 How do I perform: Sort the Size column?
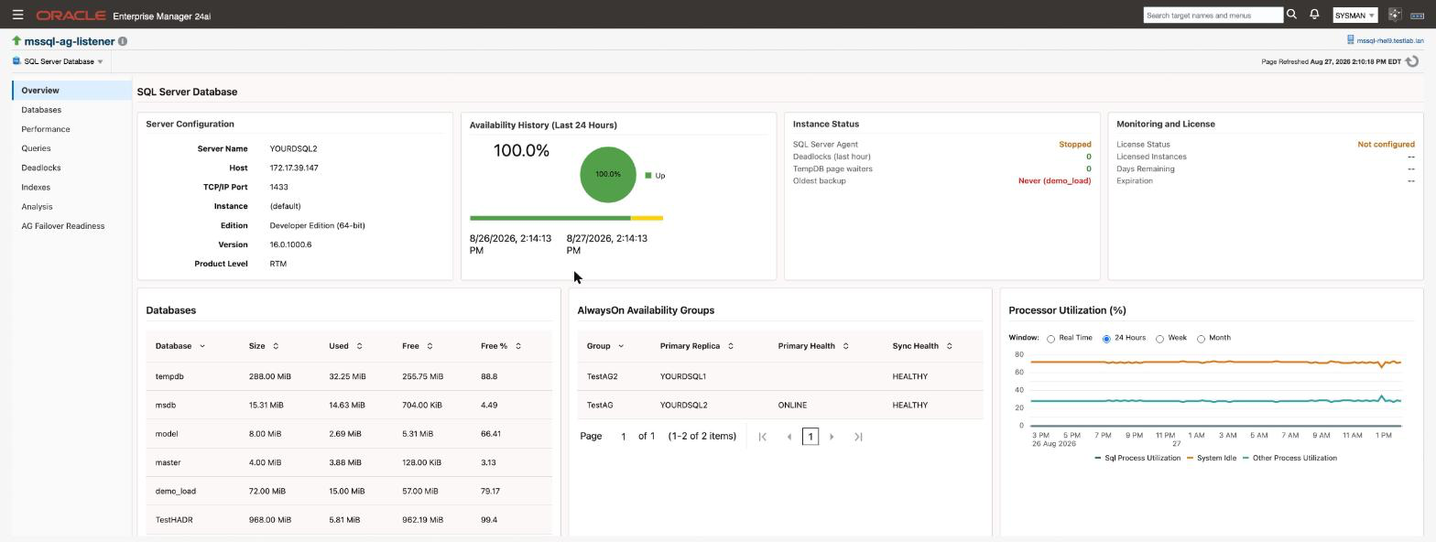pyautogui.click(x=276, y=346)
